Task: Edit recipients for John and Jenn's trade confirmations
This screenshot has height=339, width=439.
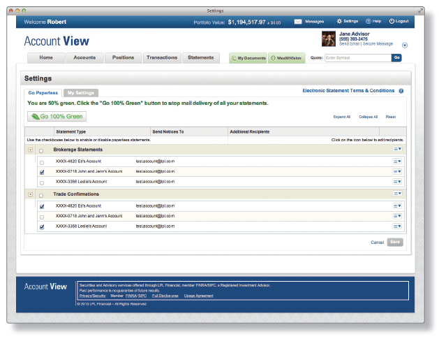Action: click(x=397, y=216)
